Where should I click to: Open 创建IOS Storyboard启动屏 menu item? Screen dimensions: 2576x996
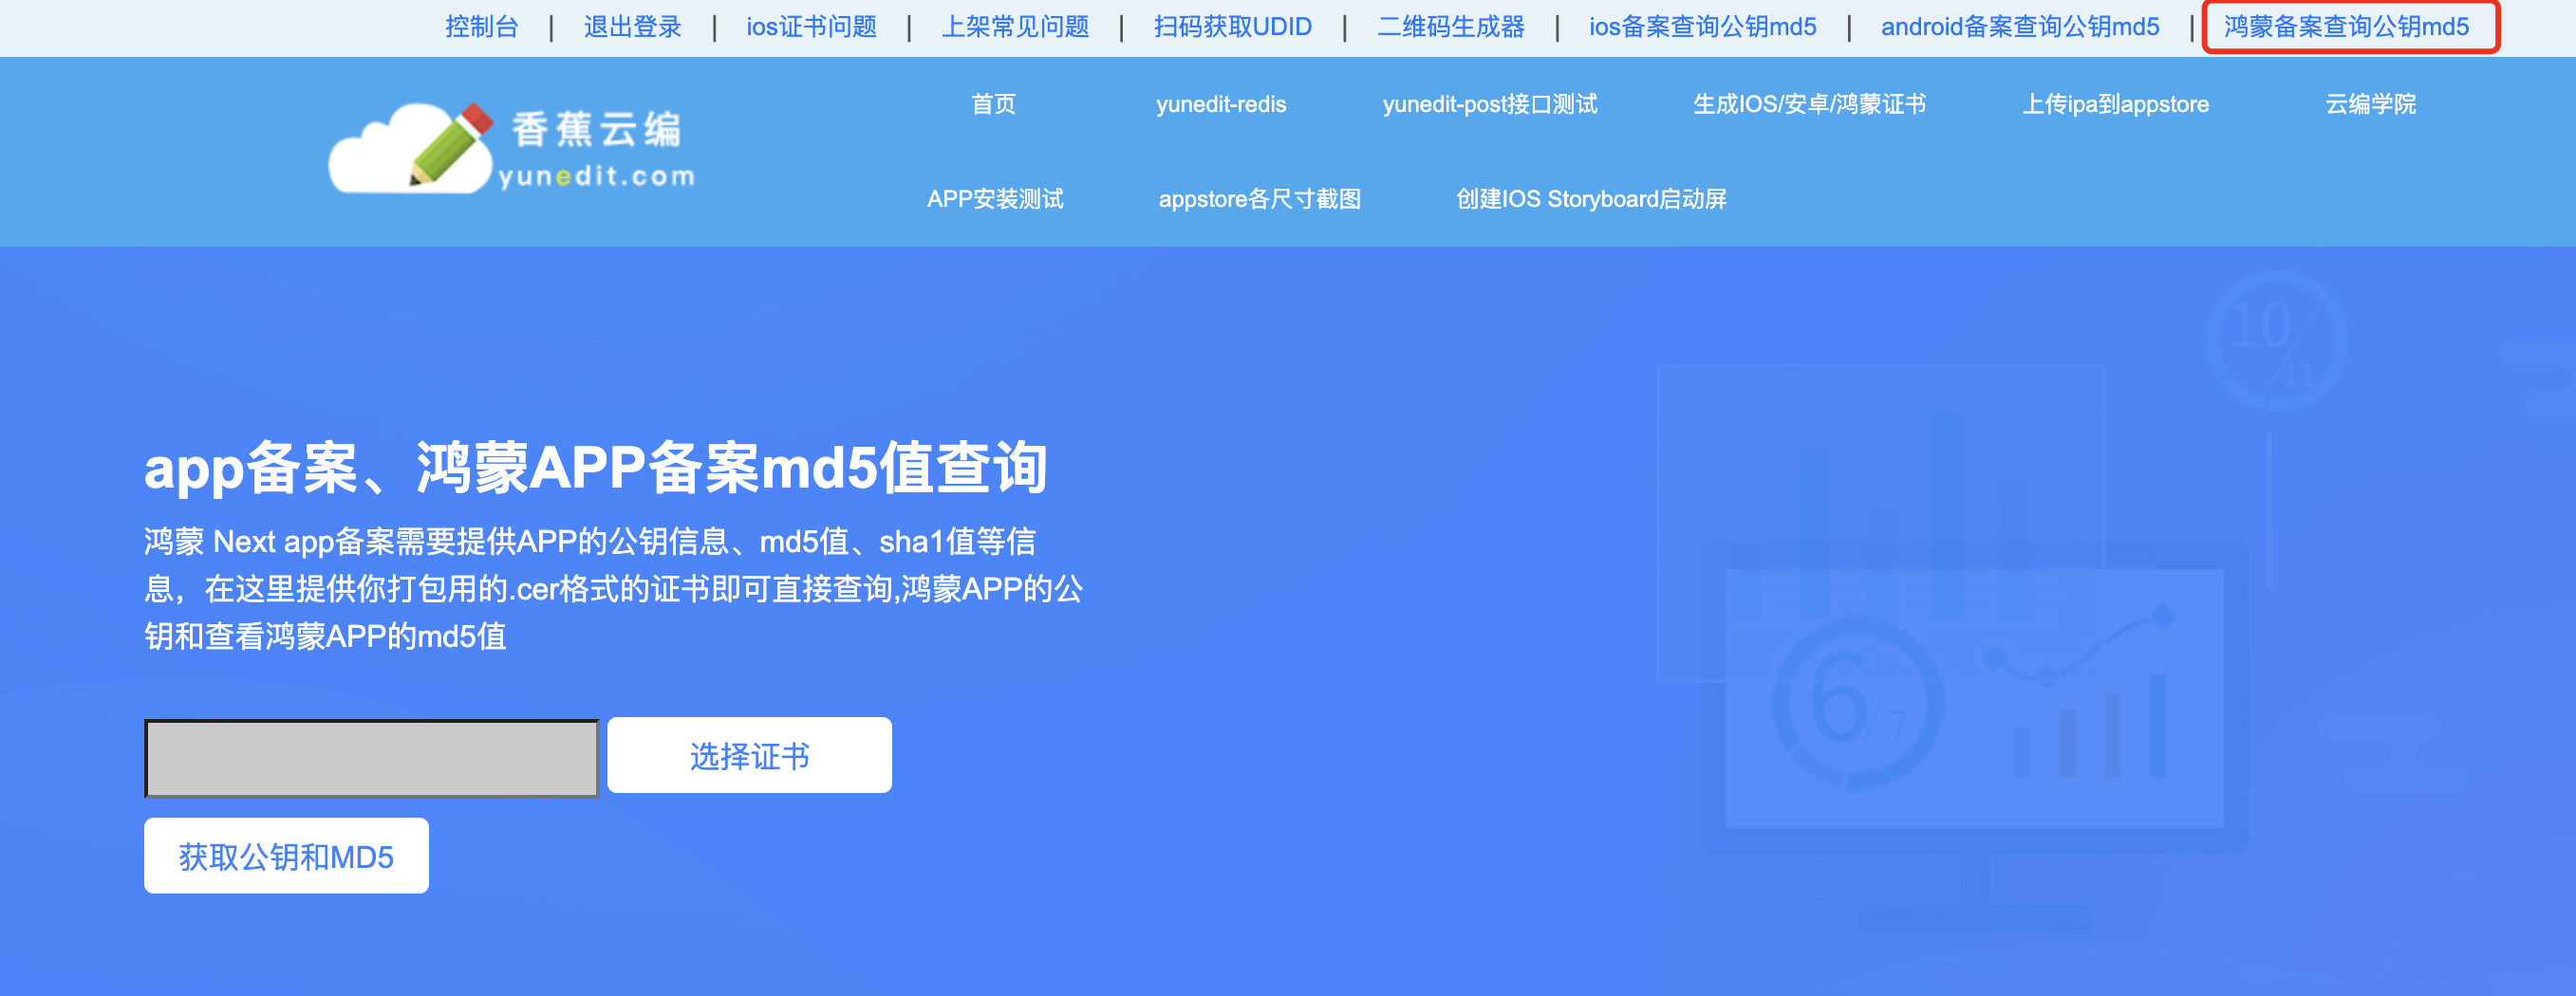1591,199
